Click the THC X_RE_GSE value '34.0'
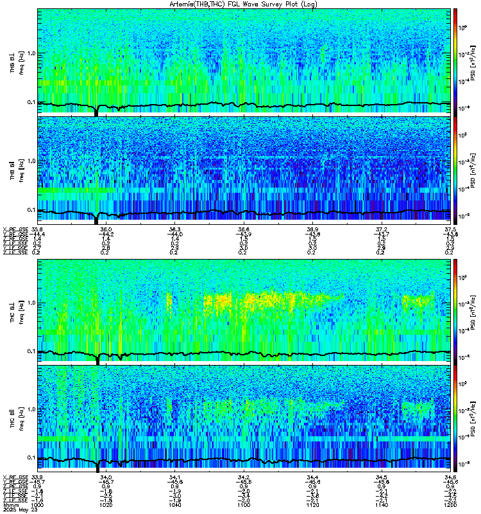This screenshot has width=481, height=514. tap(106, 477)
